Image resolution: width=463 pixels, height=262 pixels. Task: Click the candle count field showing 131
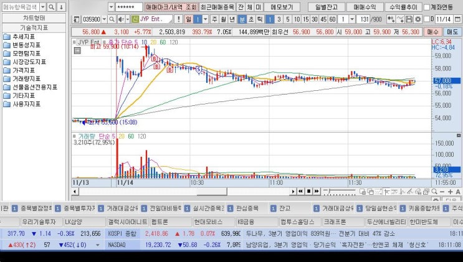click(364, 19)
